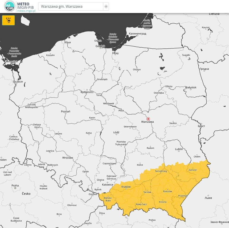This screenshot has height=228, width=229.
Task: Click the Zielona Góra label
Action: coord(37,126)
